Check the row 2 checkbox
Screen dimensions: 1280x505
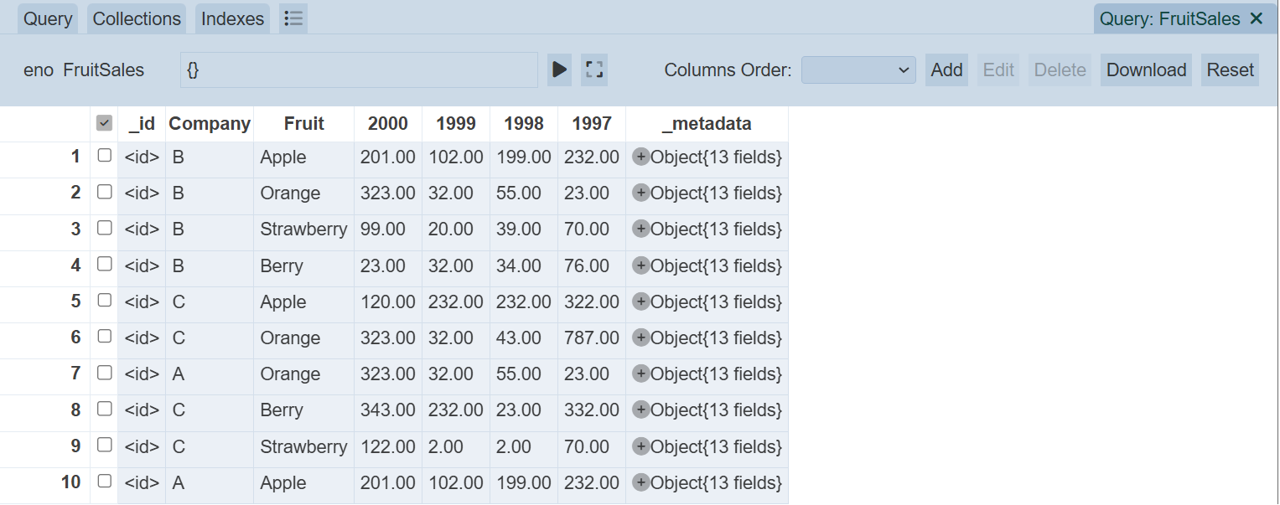(x=104, y=192)
